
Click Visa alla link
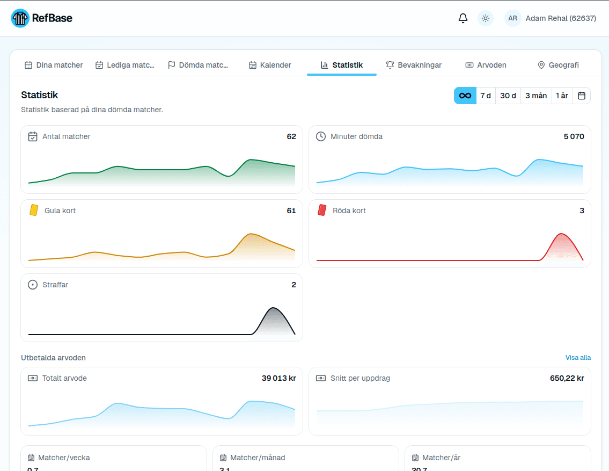click(578, 358)
